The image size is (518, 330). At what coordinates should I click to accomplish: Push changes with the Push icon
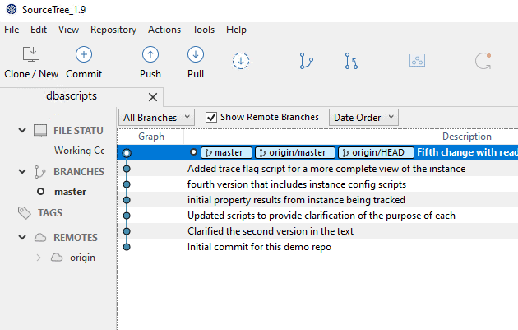click(x=150, y=54)
